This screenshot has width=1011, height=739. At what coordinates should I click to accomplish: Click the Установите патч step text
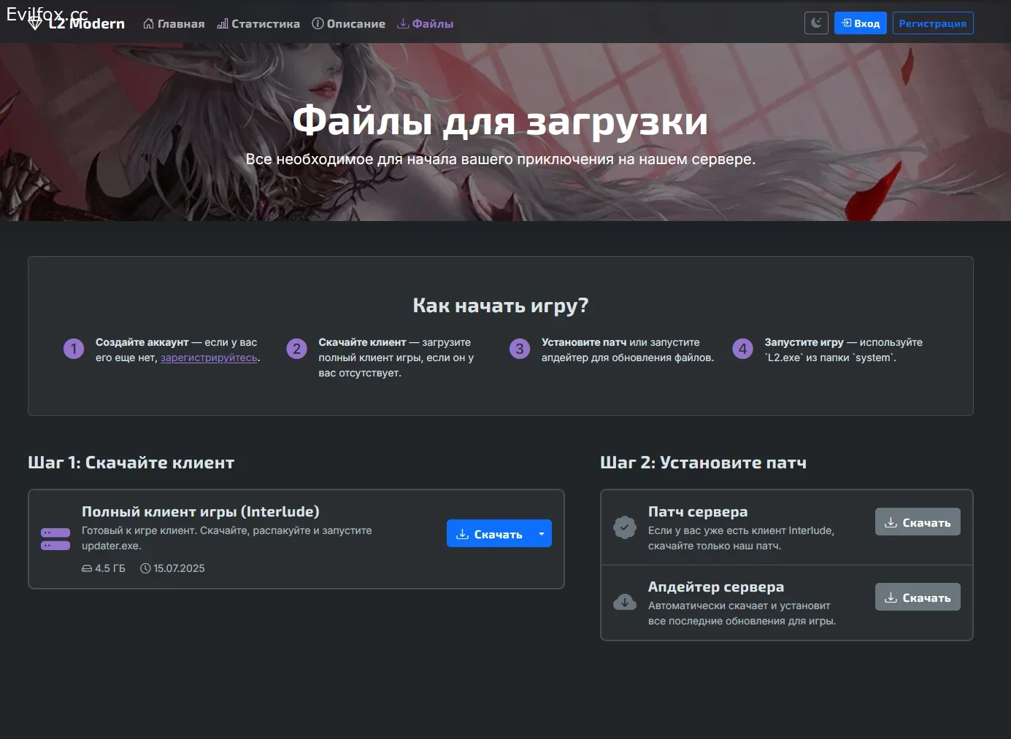tap(584, 342)
